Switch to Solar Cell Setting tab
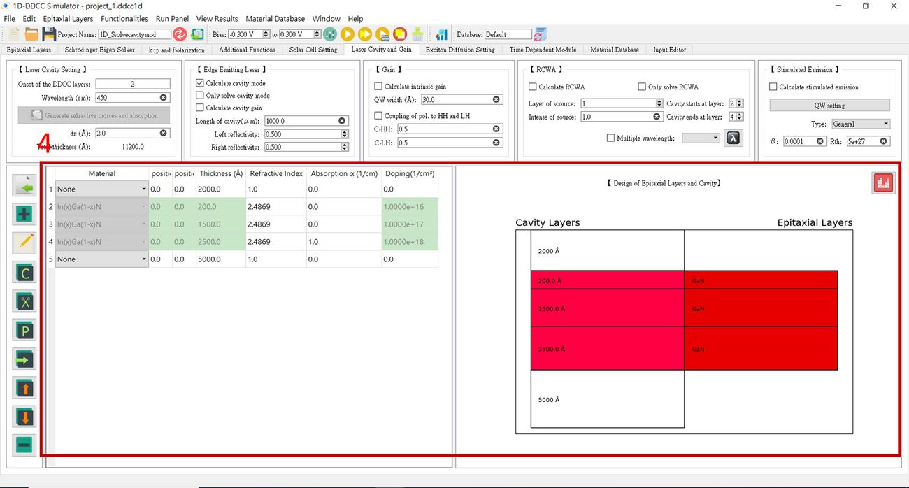The width and height of the screenshot is (909, 488). point(313,50)
